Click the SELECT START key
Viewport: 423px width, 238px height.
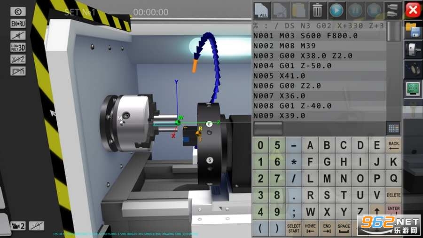click(x=293, y=228)
